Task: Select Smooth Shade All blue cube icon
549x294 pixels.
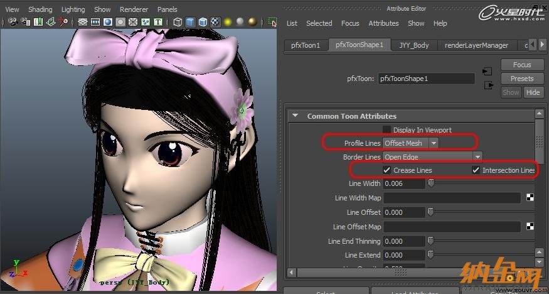Action: (x=190, y=23)
